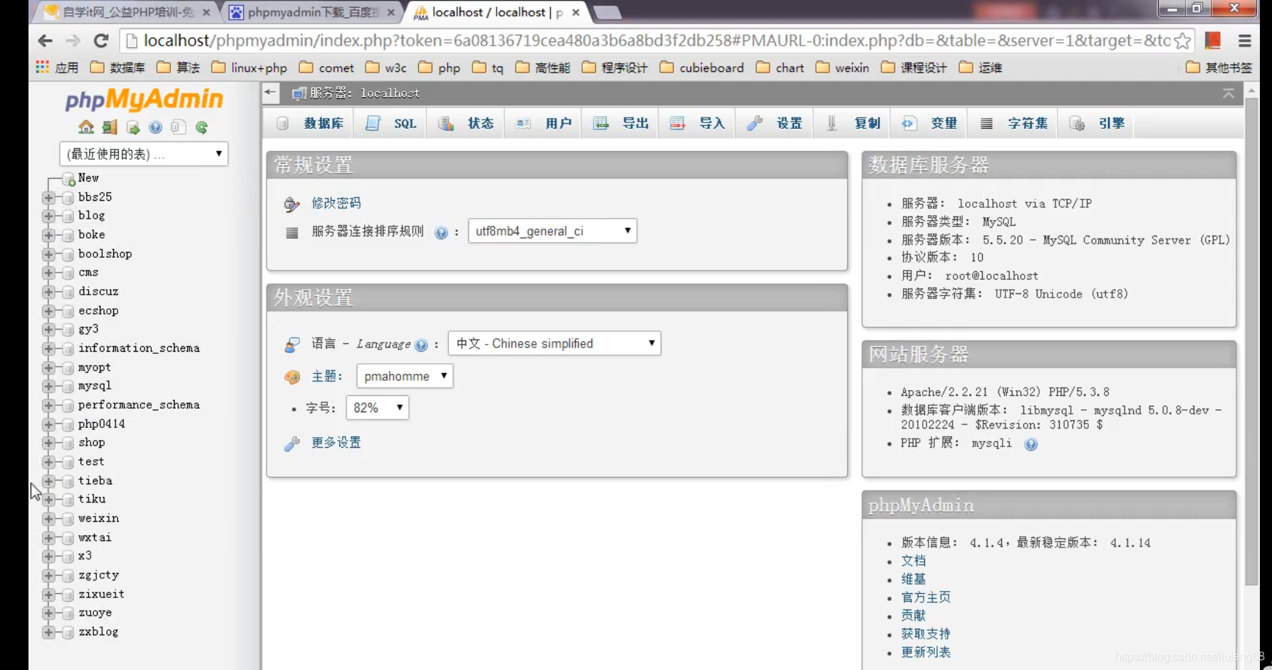Open the 导出 tab

point(621,123)
